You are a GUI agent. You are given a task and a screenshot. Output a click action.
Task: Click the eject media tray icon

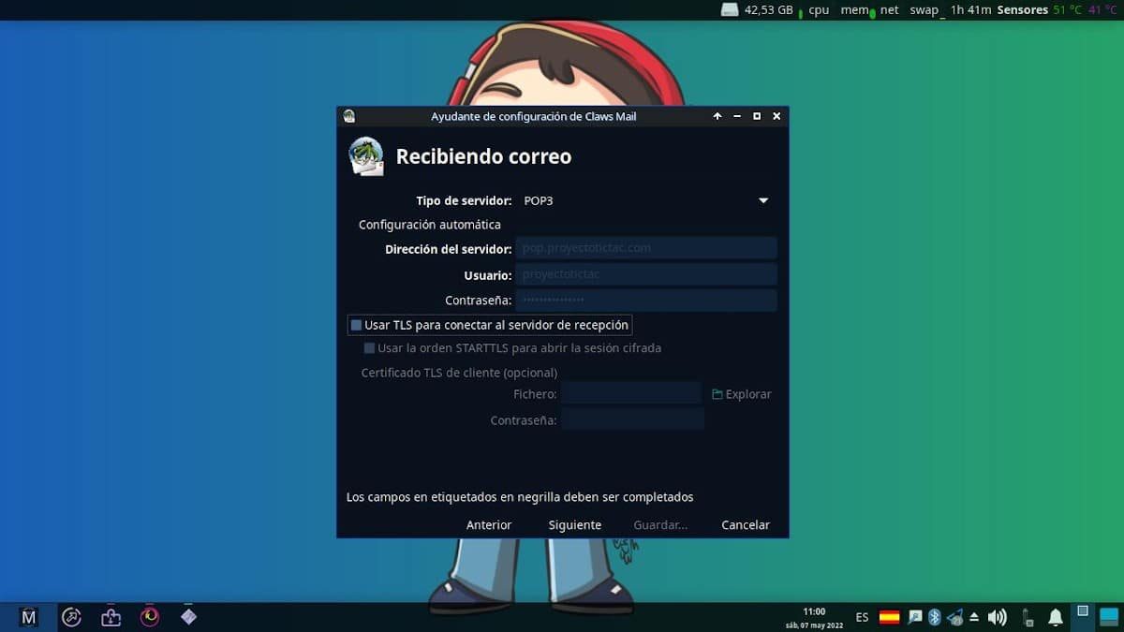974,617
